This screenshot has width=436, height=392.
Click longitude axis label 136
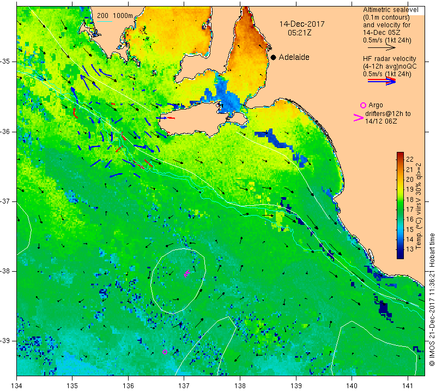pos(128,386)
